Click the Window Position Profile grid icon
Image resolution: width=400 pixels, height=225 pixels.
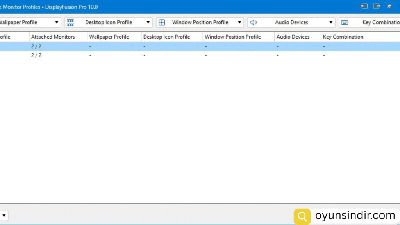coord(162,22)
